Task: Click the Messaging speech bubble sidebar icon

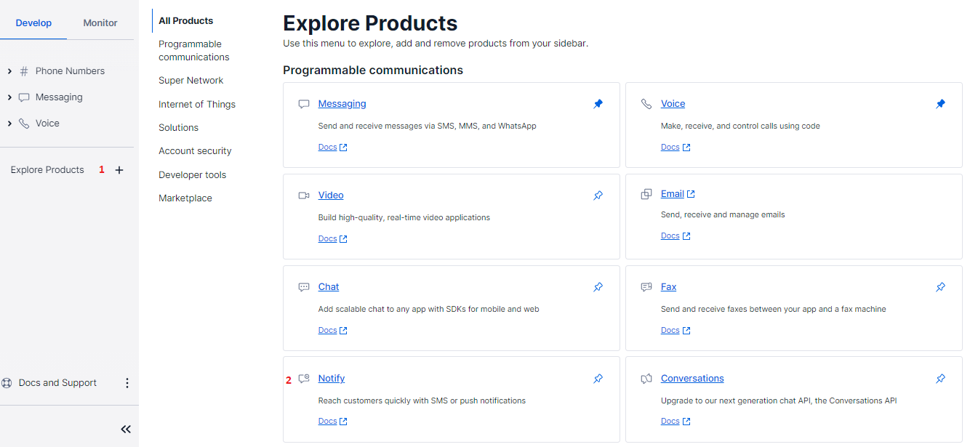Action: 24,97
